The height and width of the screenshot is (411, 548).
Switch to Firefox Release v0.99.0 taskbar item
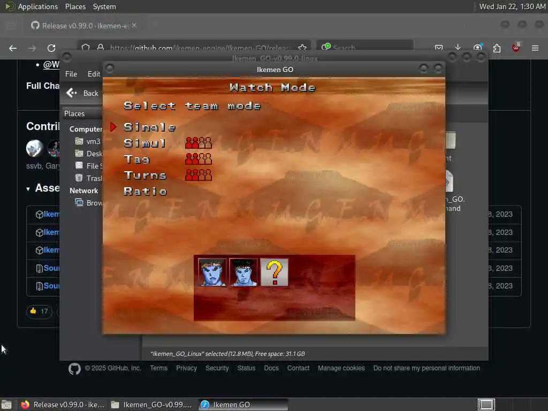coord(63,405)
